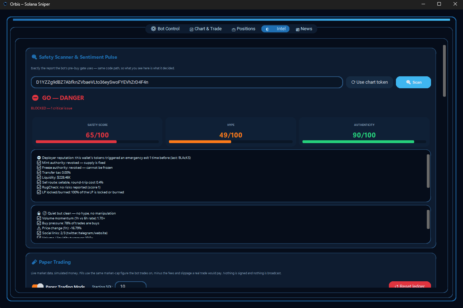Click the blue Scan button
This screenshot has width=463, height=308.
413,82
